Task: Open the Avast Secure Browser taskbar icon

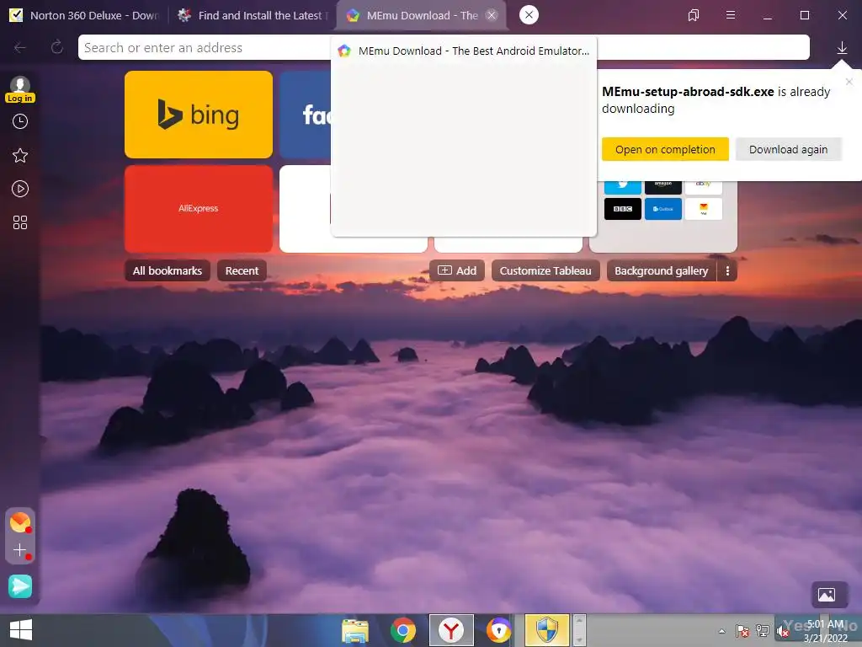Action: pyautogui.click(x=498, y=630)
